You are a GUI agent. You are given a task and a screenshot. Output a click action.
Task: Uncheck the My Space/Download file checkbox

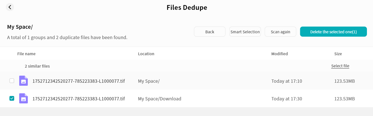point(12,98)
